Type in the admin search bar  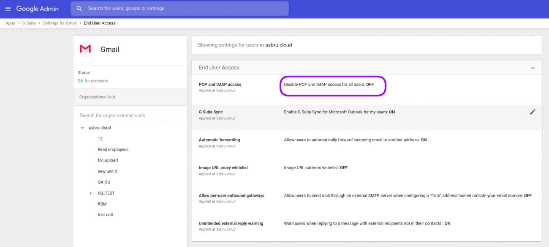pos(182,8)
